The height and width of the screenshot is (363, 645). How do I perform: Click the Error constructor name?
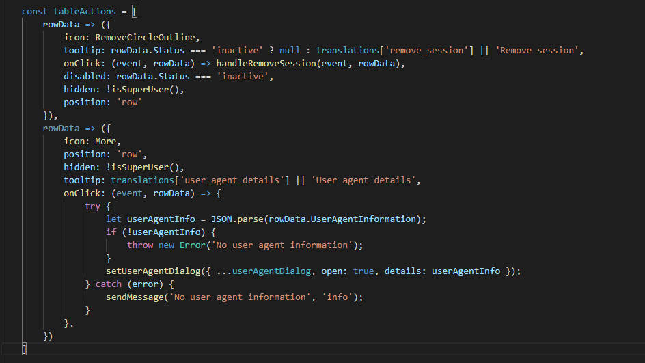(193, 245)
